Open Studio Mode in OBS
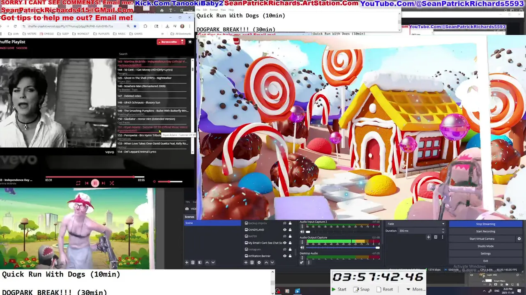The width and height of the screenshot is (526, 295). tap(485, 246)
